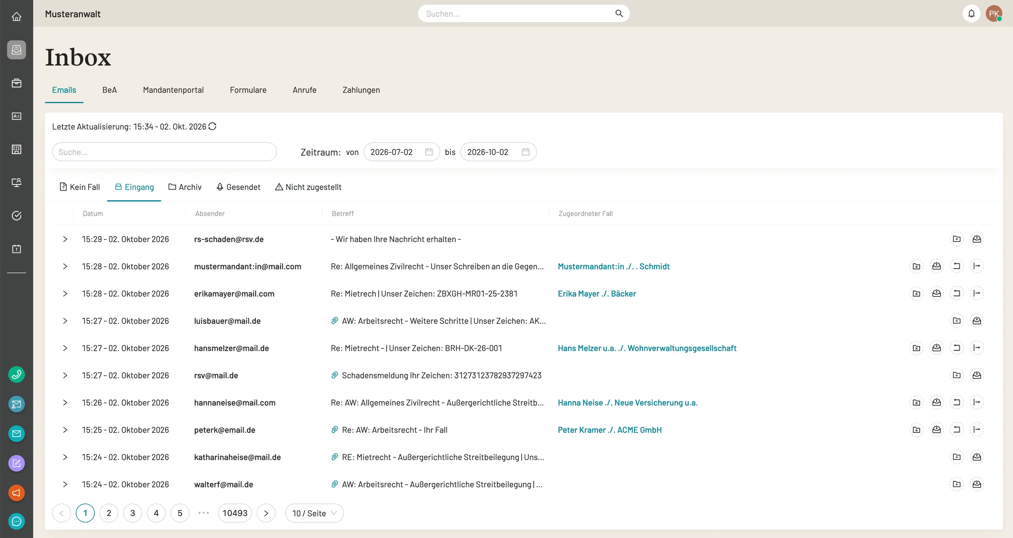Open case Erika Mayer ./. Bäcker
The width and height of the screenshot is (1013, 538).
tap(596, 293)
